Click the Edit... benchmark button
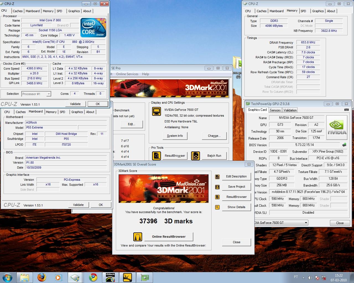Image resolution: width=354 pixels, height=283 pixels. tap(132, 124)
